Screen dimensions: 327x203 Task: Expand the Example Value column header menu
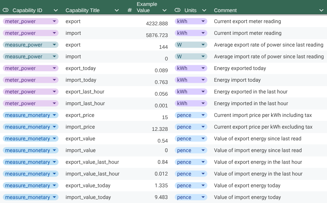click(x=164, y=10)
